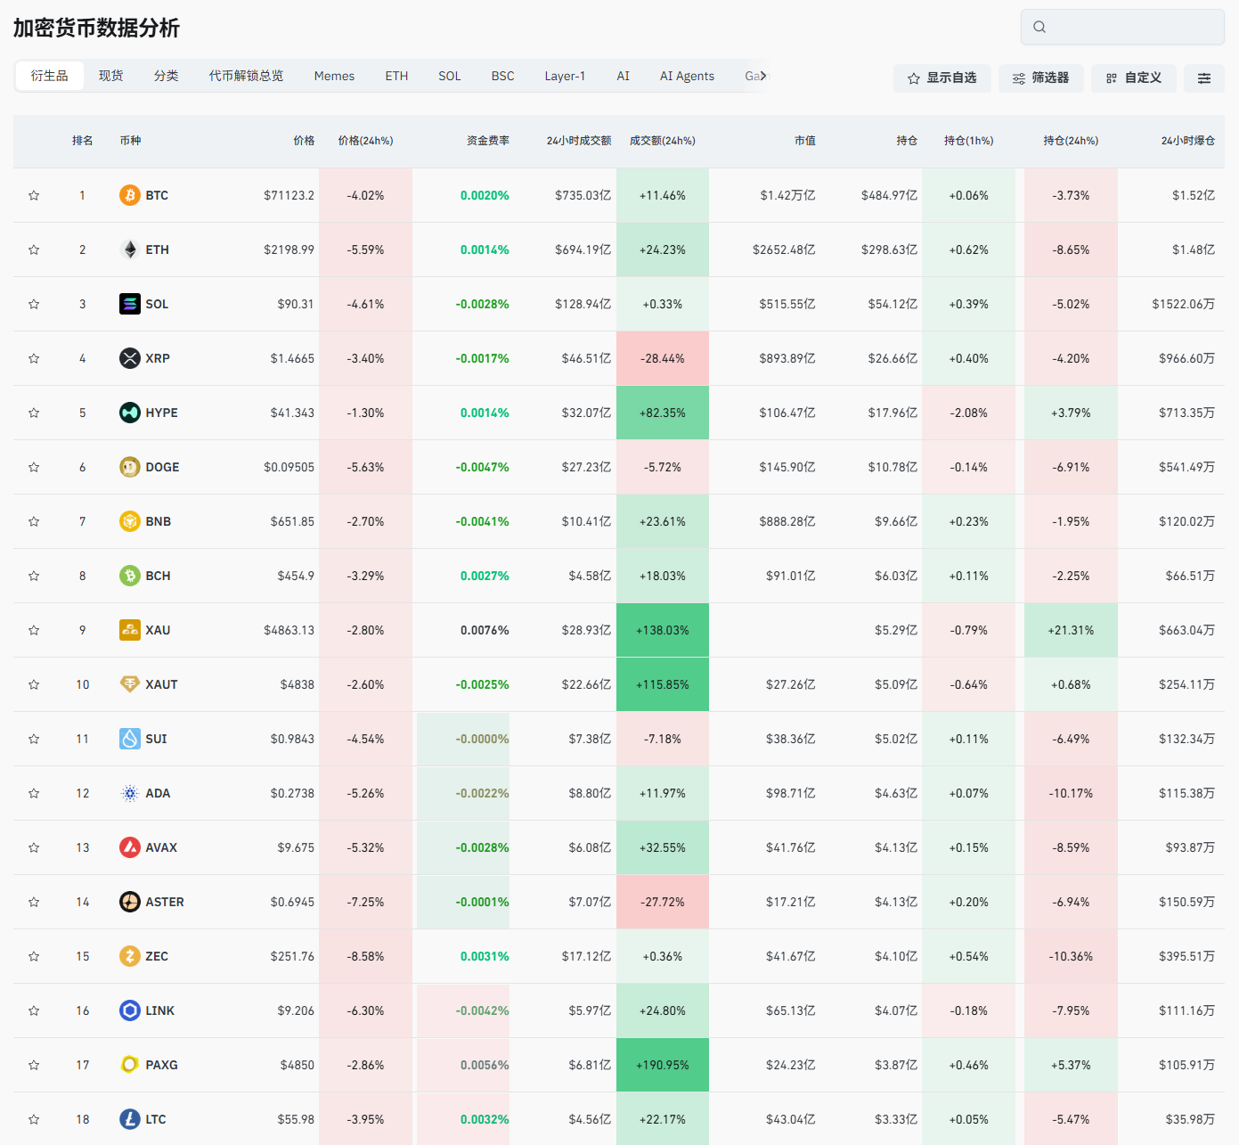Viewport: 1239px width, 1145px height.
Task: Click the 显示自选 button
Action: click(x=941, y=78)
